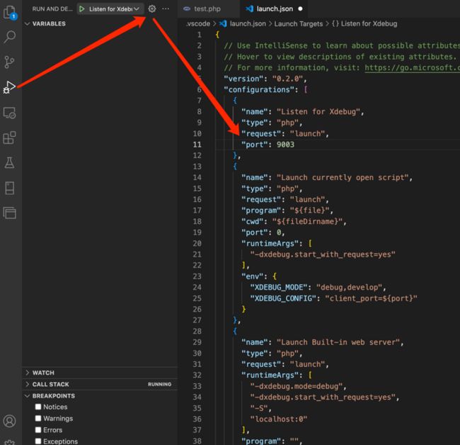Open debug view more actions ellipsis
Viewport: 460px width, 445px height.
[166, 9]
